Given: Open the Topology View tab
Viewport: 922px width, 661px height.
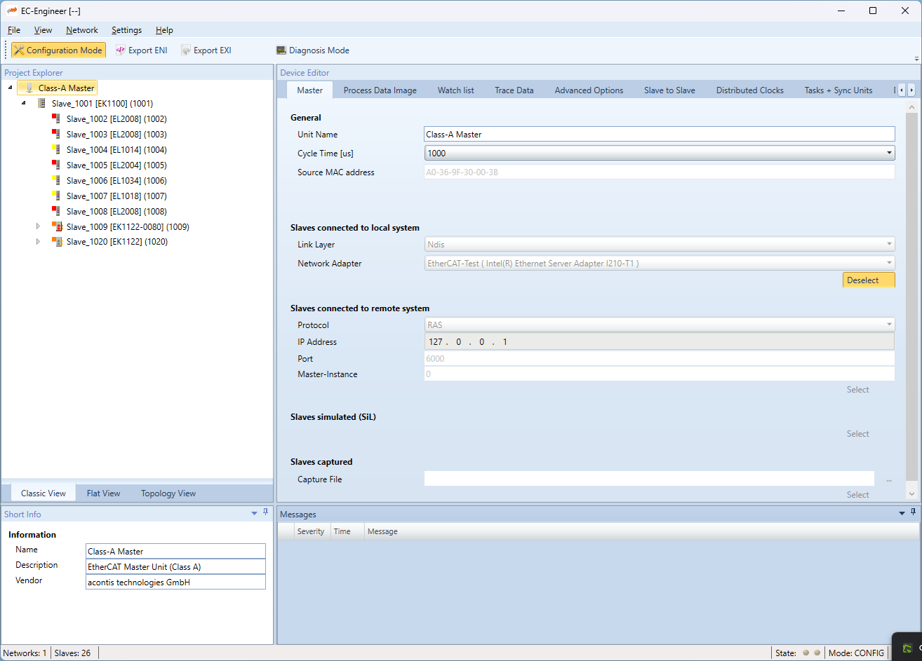Looking at the screenshot, I should click(168, 493).
